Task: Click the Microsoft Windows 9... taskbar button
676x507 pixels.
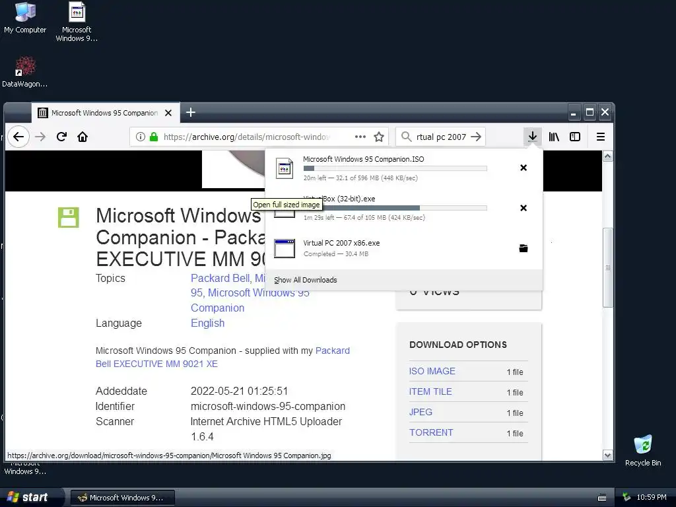Action: [x=122, y=498]
